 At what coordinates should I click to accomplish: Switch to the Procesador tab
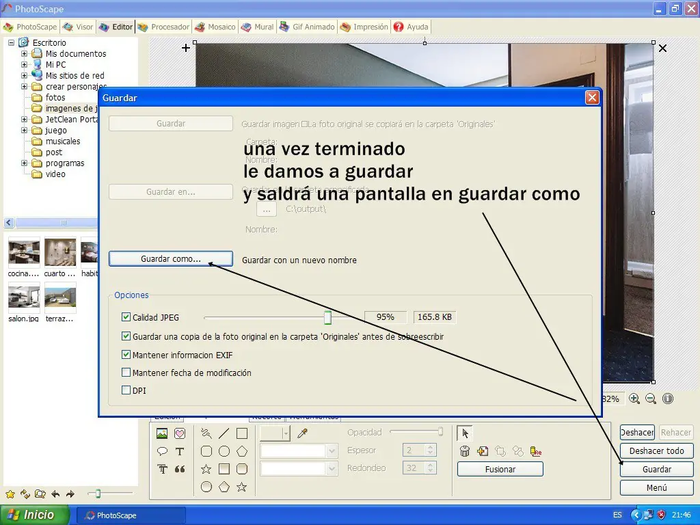click(163, 27)
